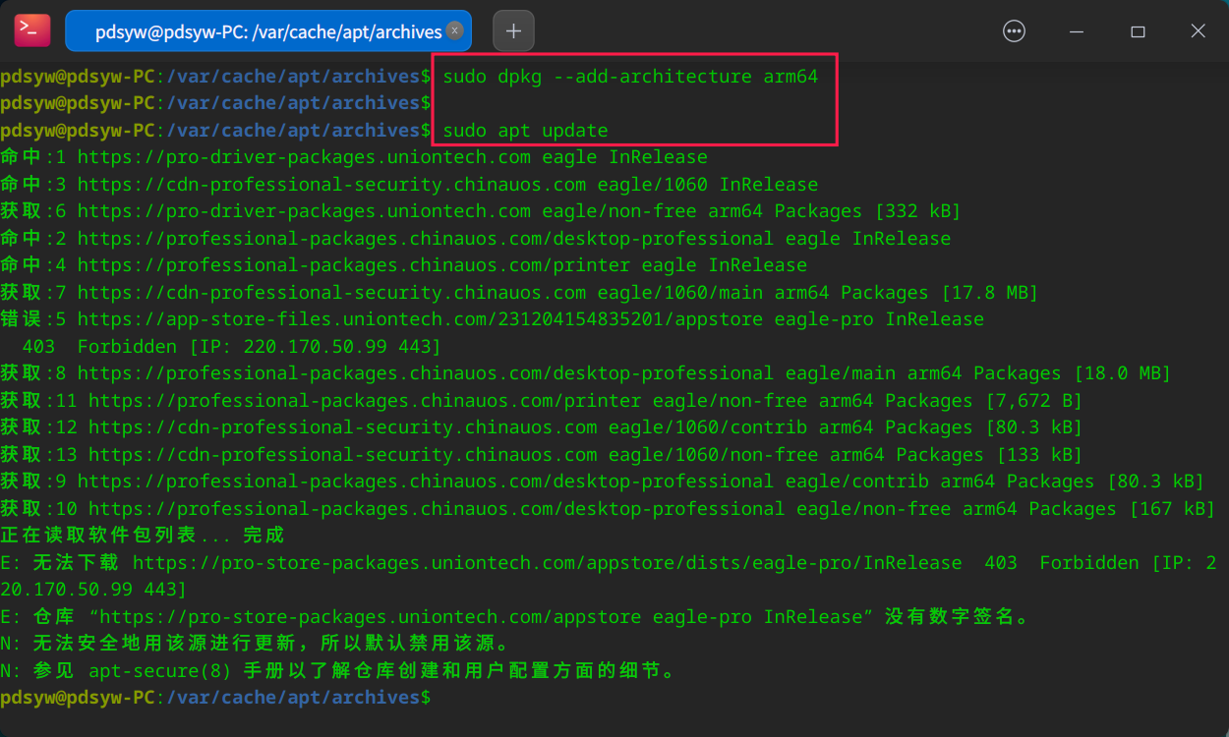Image resolution: width=1229 pixels, height=737 pixels.
Task: Click the line ending in '[17.8 MB]'
Action: coord(519,293)
